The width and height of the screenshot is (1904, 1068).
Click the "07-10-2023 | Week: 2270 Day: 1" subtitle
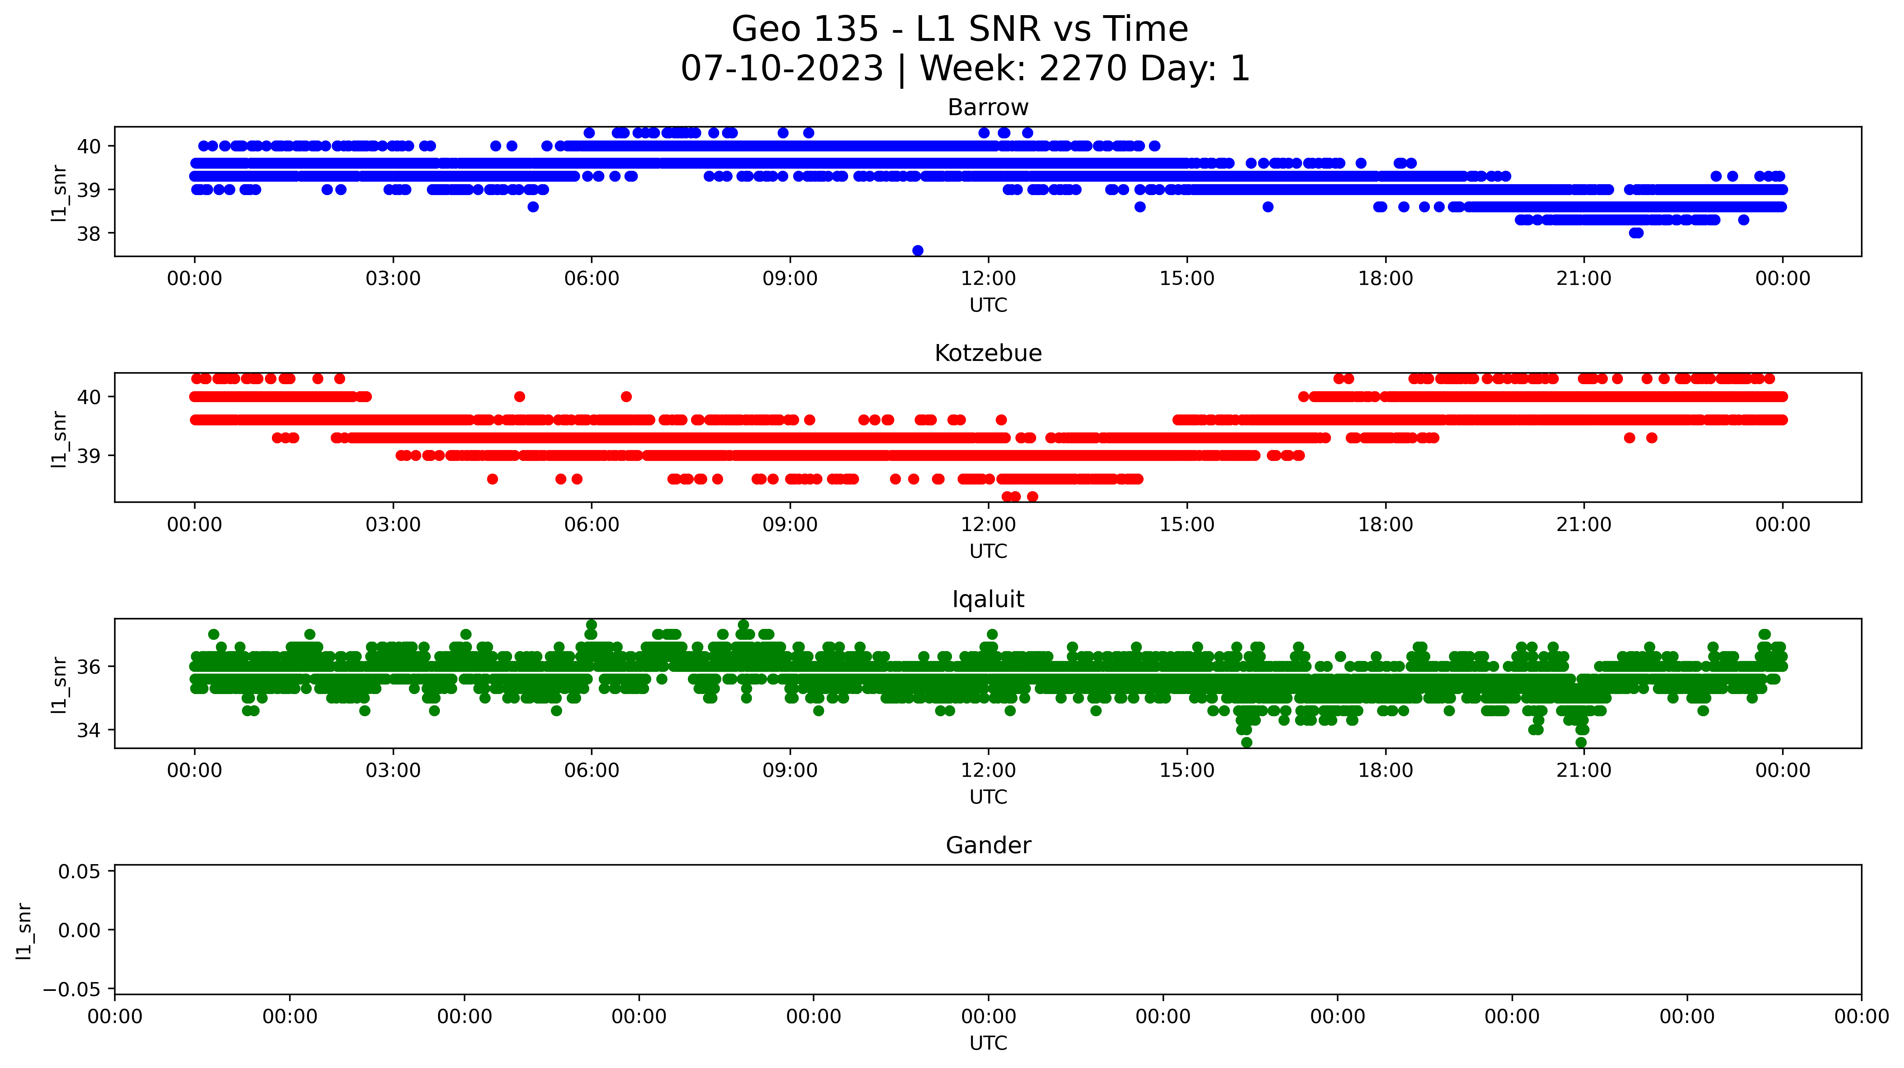pyautogui.click(x=965, y=69)
